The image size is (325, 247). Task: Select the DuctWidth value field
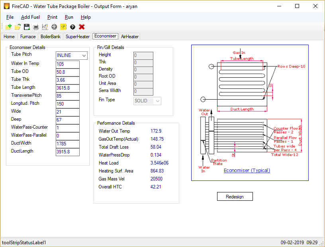(68, 144)
